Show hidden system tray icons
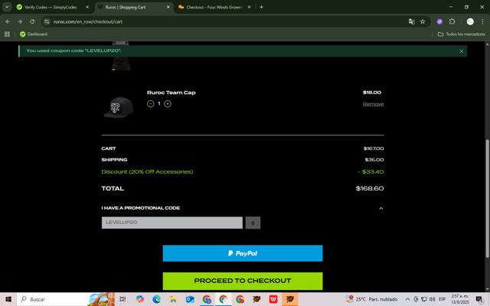Viewport: 490px width, 306px height. pyautogui.click(x=407, y=299)
